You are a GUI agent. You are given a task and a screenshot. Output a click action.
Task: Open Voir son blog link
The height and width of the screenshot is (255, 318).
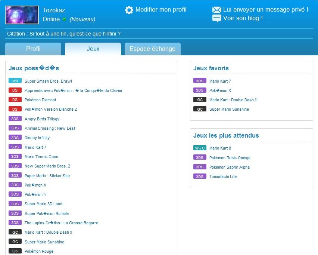243,18
